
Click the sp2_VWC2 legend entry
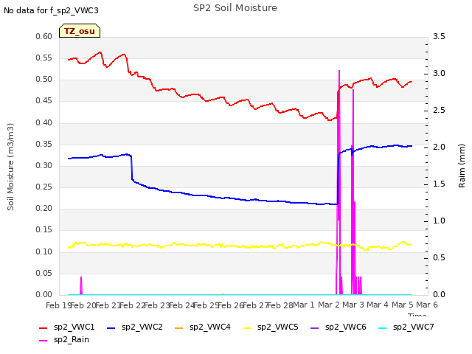coord(134,327)
